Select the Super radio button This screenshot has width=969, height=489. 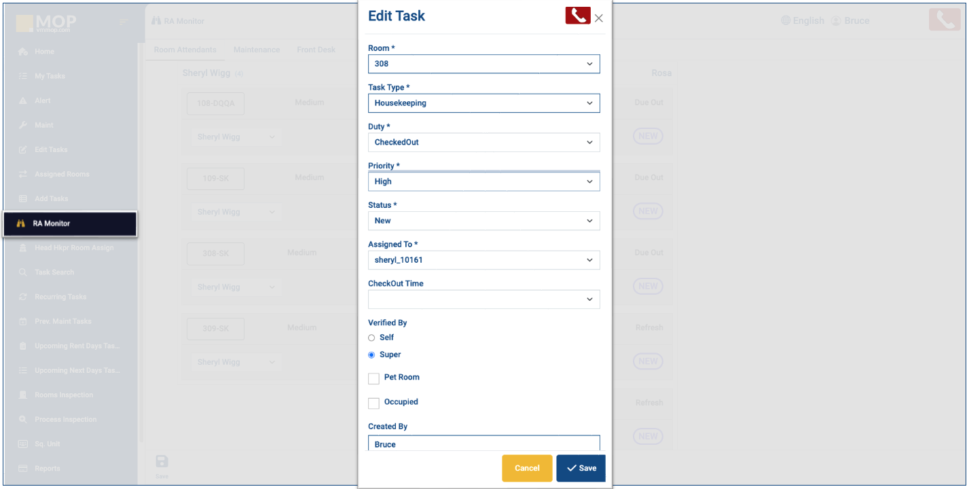tap(371, 355)
